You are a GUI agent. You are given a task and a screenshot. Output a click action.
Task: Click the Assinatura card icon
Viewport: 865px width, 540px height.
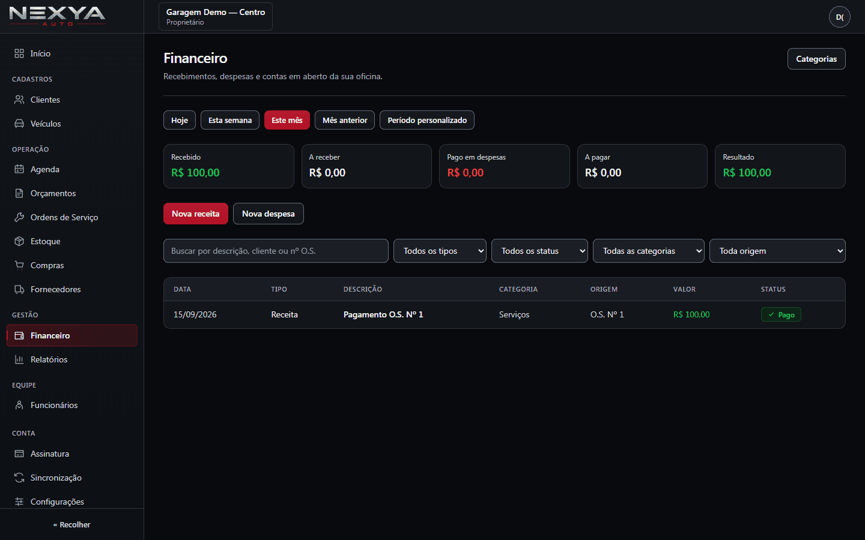pos(19,454)
